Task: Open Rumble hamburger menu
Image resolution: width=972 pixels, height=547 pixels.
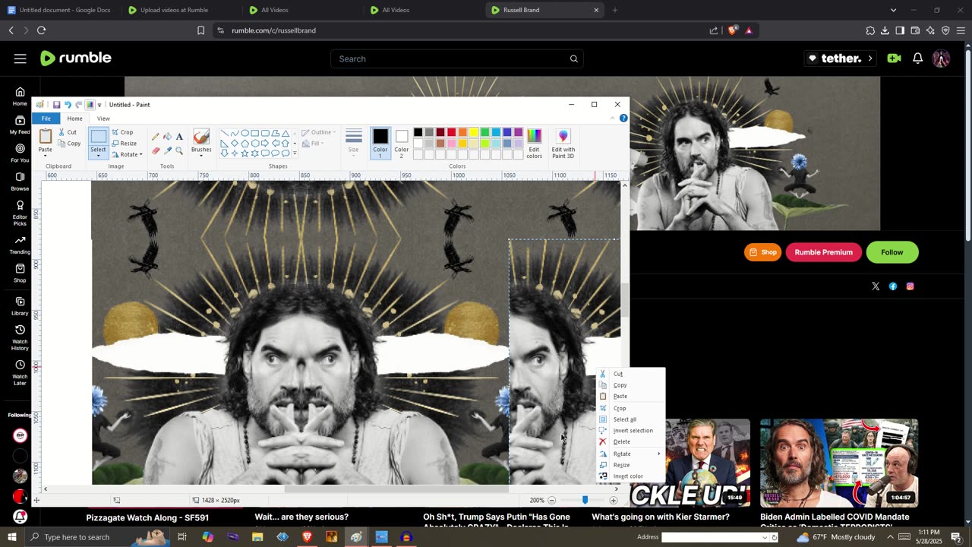Action: (x=21, y=58)
